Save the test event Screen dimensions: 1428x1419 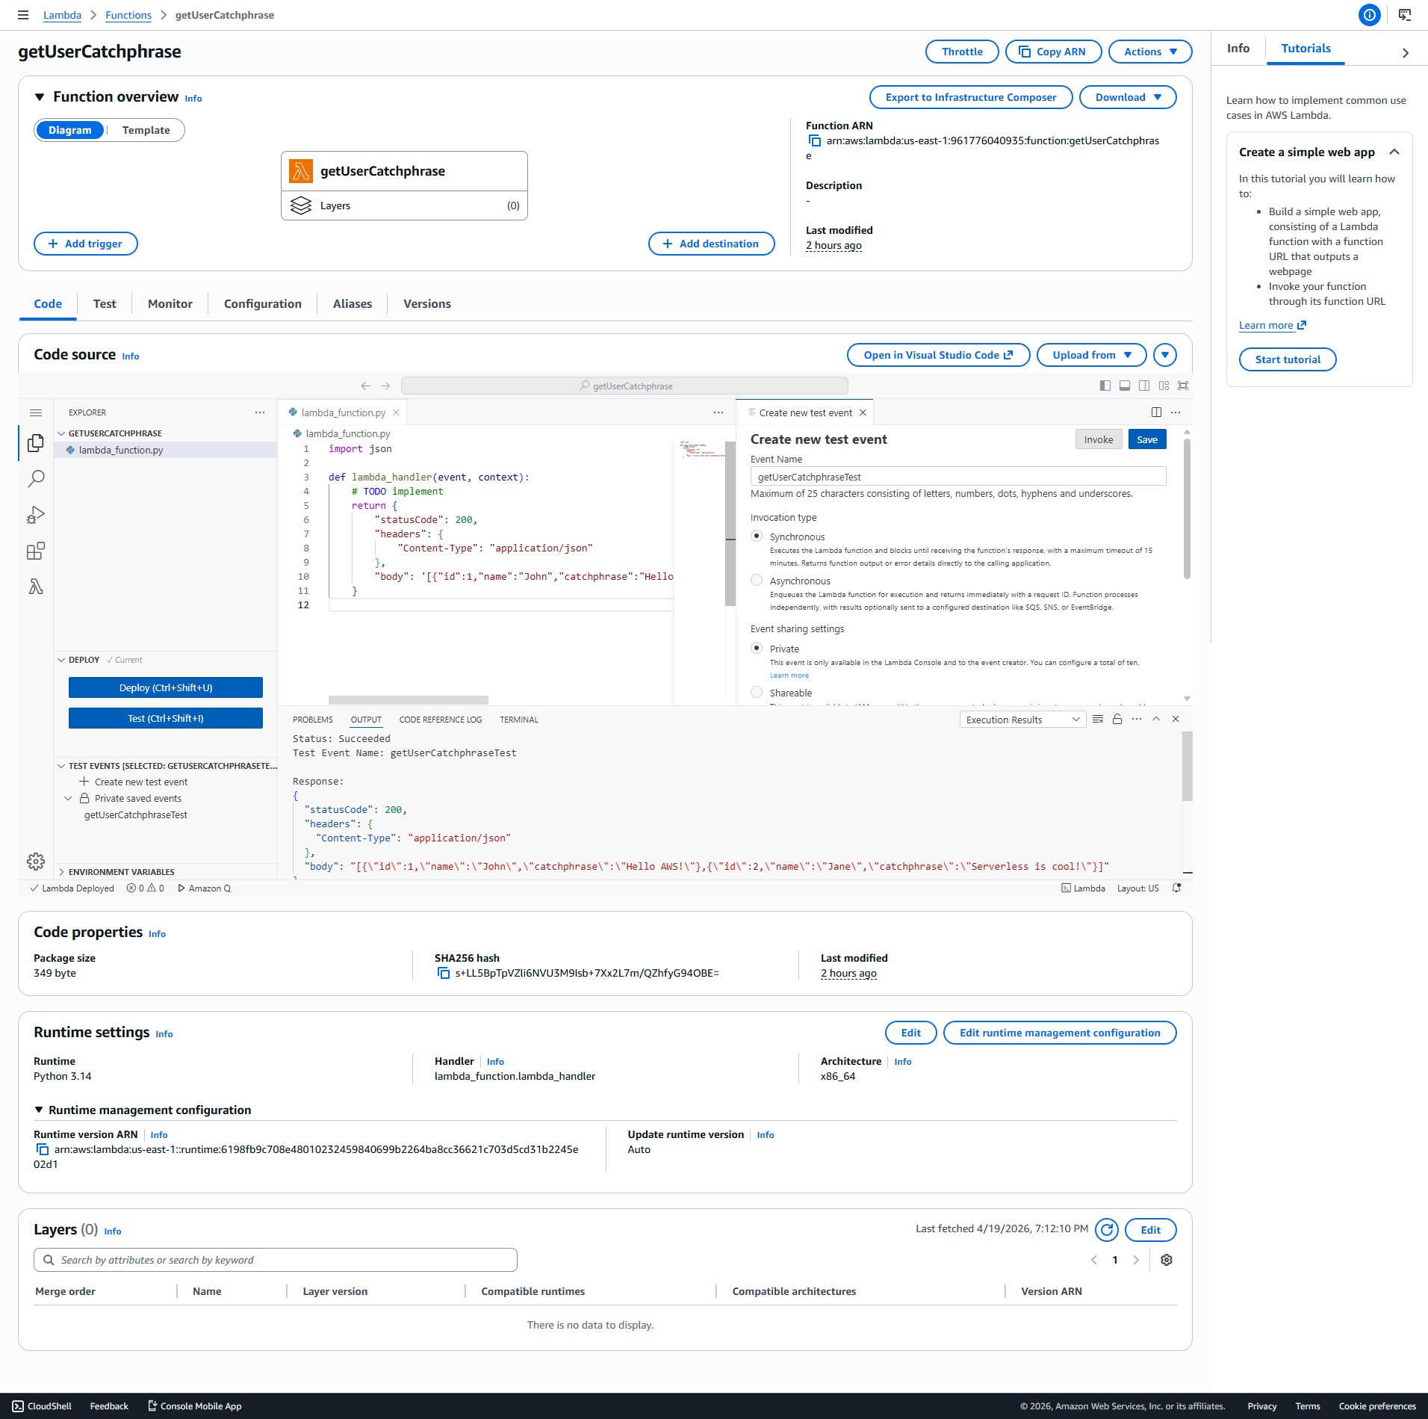pyautogui.click(x=1147, y=439)
